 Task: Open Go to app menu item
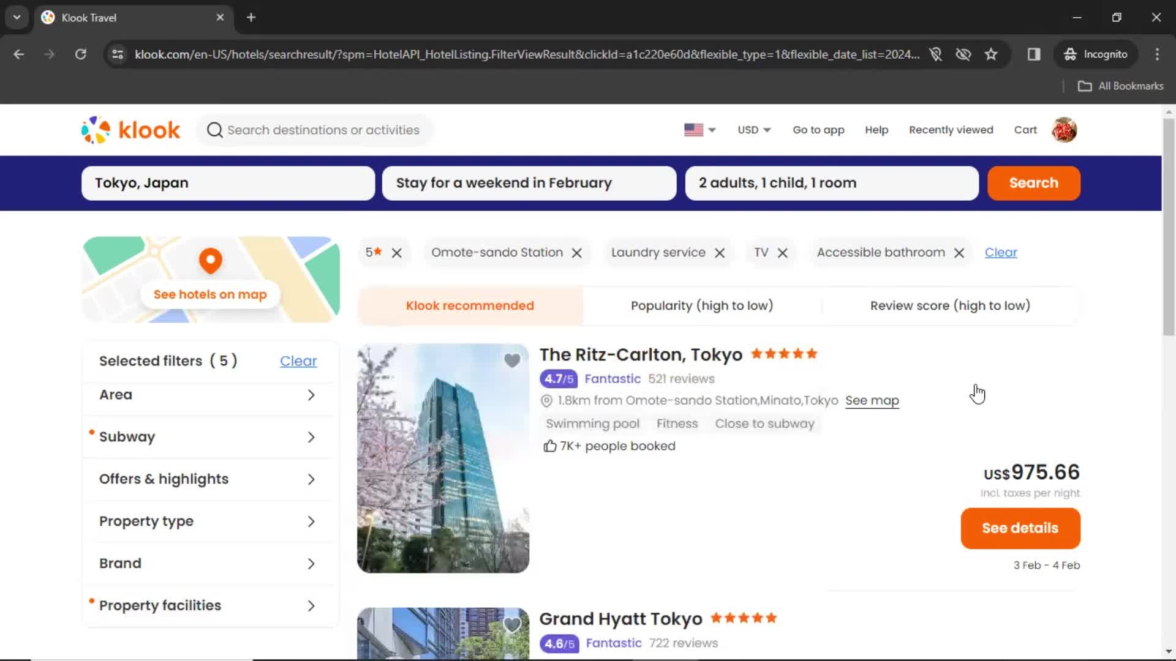point(818,130)
